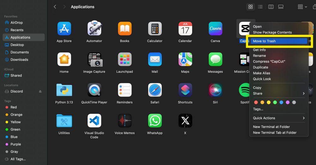The image size is (316, 165).
Task: Select the Shortcuts app icon
Action: tap(185, 90)
